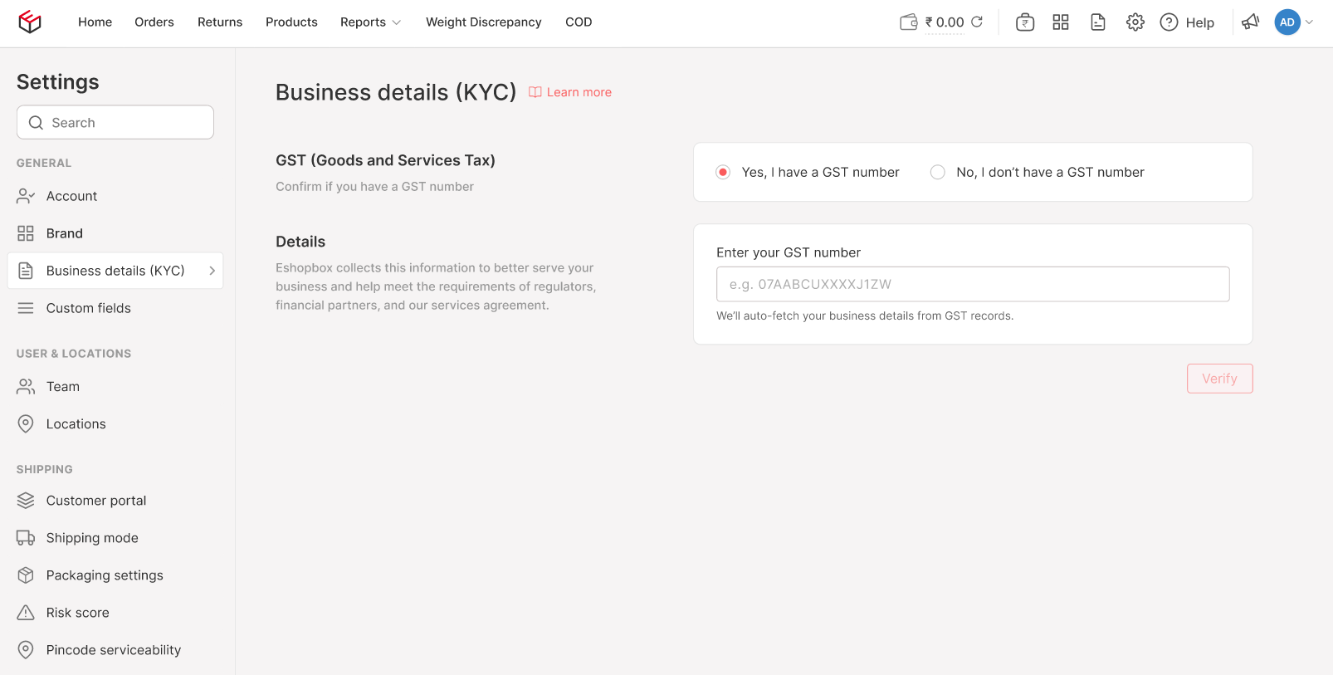Click the Eshopbox logo icon
This screenshot has width=1333, height=675.
[30, 22]
